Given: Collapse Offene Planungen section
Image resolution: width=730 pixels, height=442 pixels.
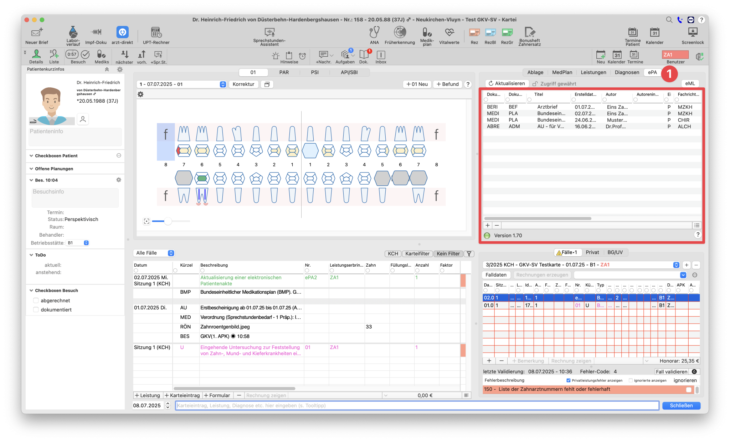Looking at the screenshot, I should point(31,169).
